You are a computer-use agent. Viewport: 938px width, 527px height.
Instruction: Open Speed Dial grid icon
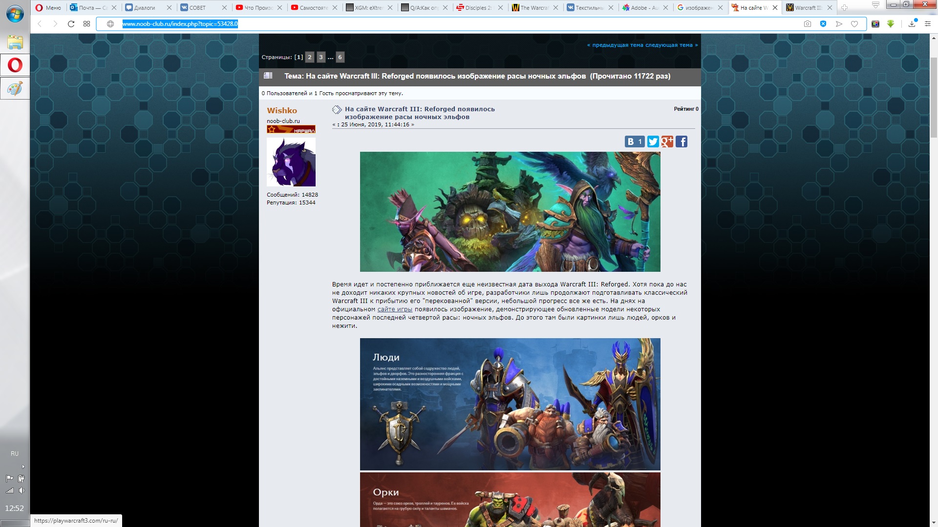86,24
